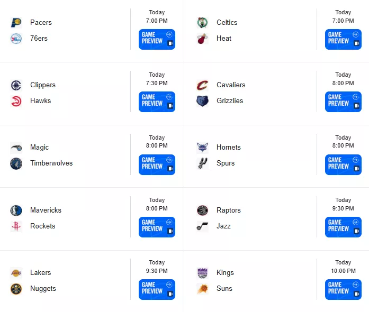
Task: Click the Suns team logo
Action: 202,289
